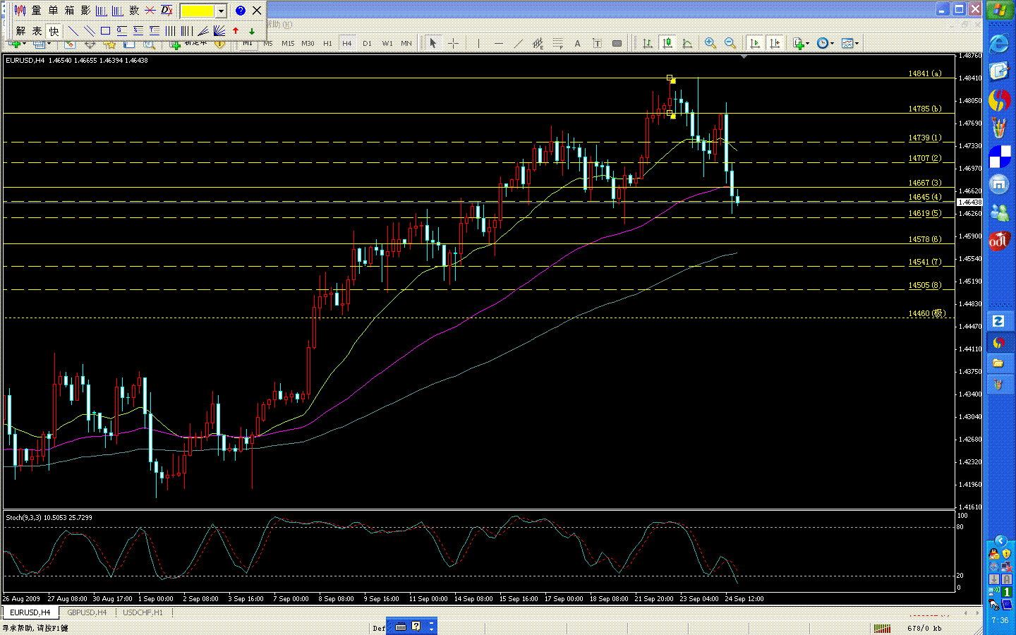Image resolution: width=1016 pixels, height=635 pixels.
Task: Click the DX crossed-out icon
Action: tap(167, 11)
